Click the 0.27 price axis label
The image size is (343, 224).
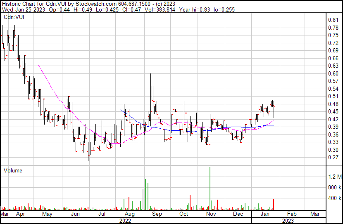point(333,158)
